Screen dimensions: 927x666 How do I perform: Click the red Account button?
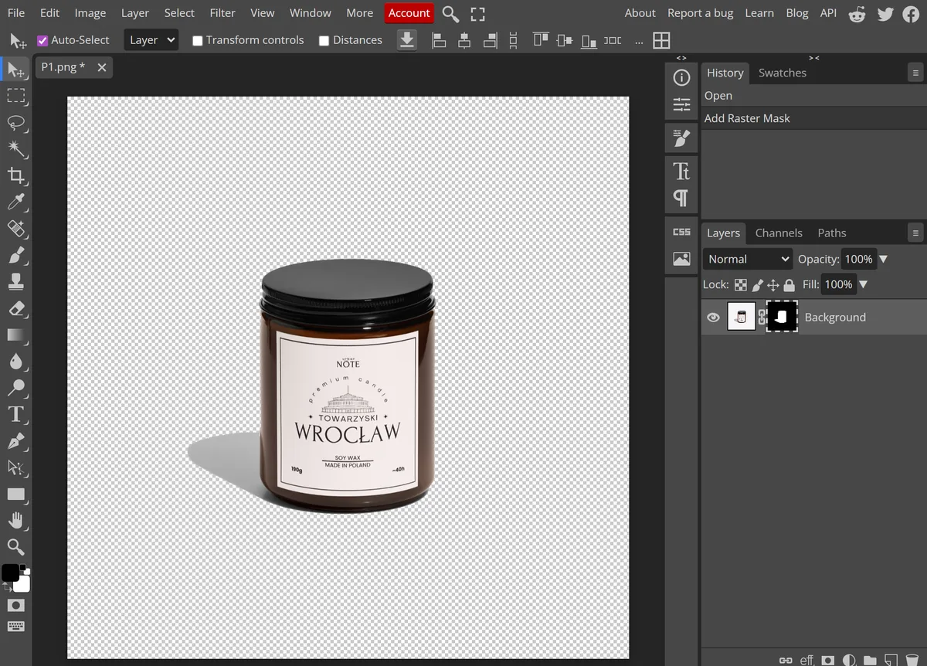coord(409,13)
